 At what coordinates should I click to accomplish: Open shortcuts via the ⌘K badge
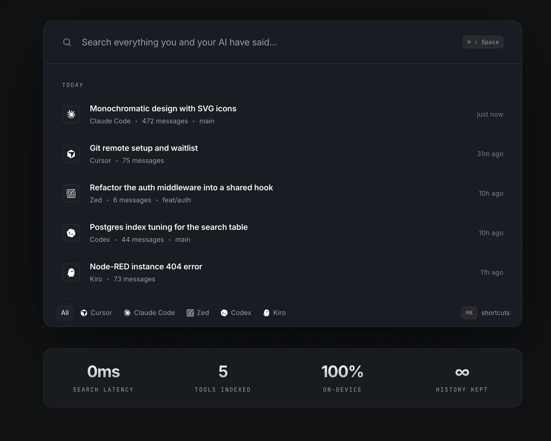click(x=469, y=313)
